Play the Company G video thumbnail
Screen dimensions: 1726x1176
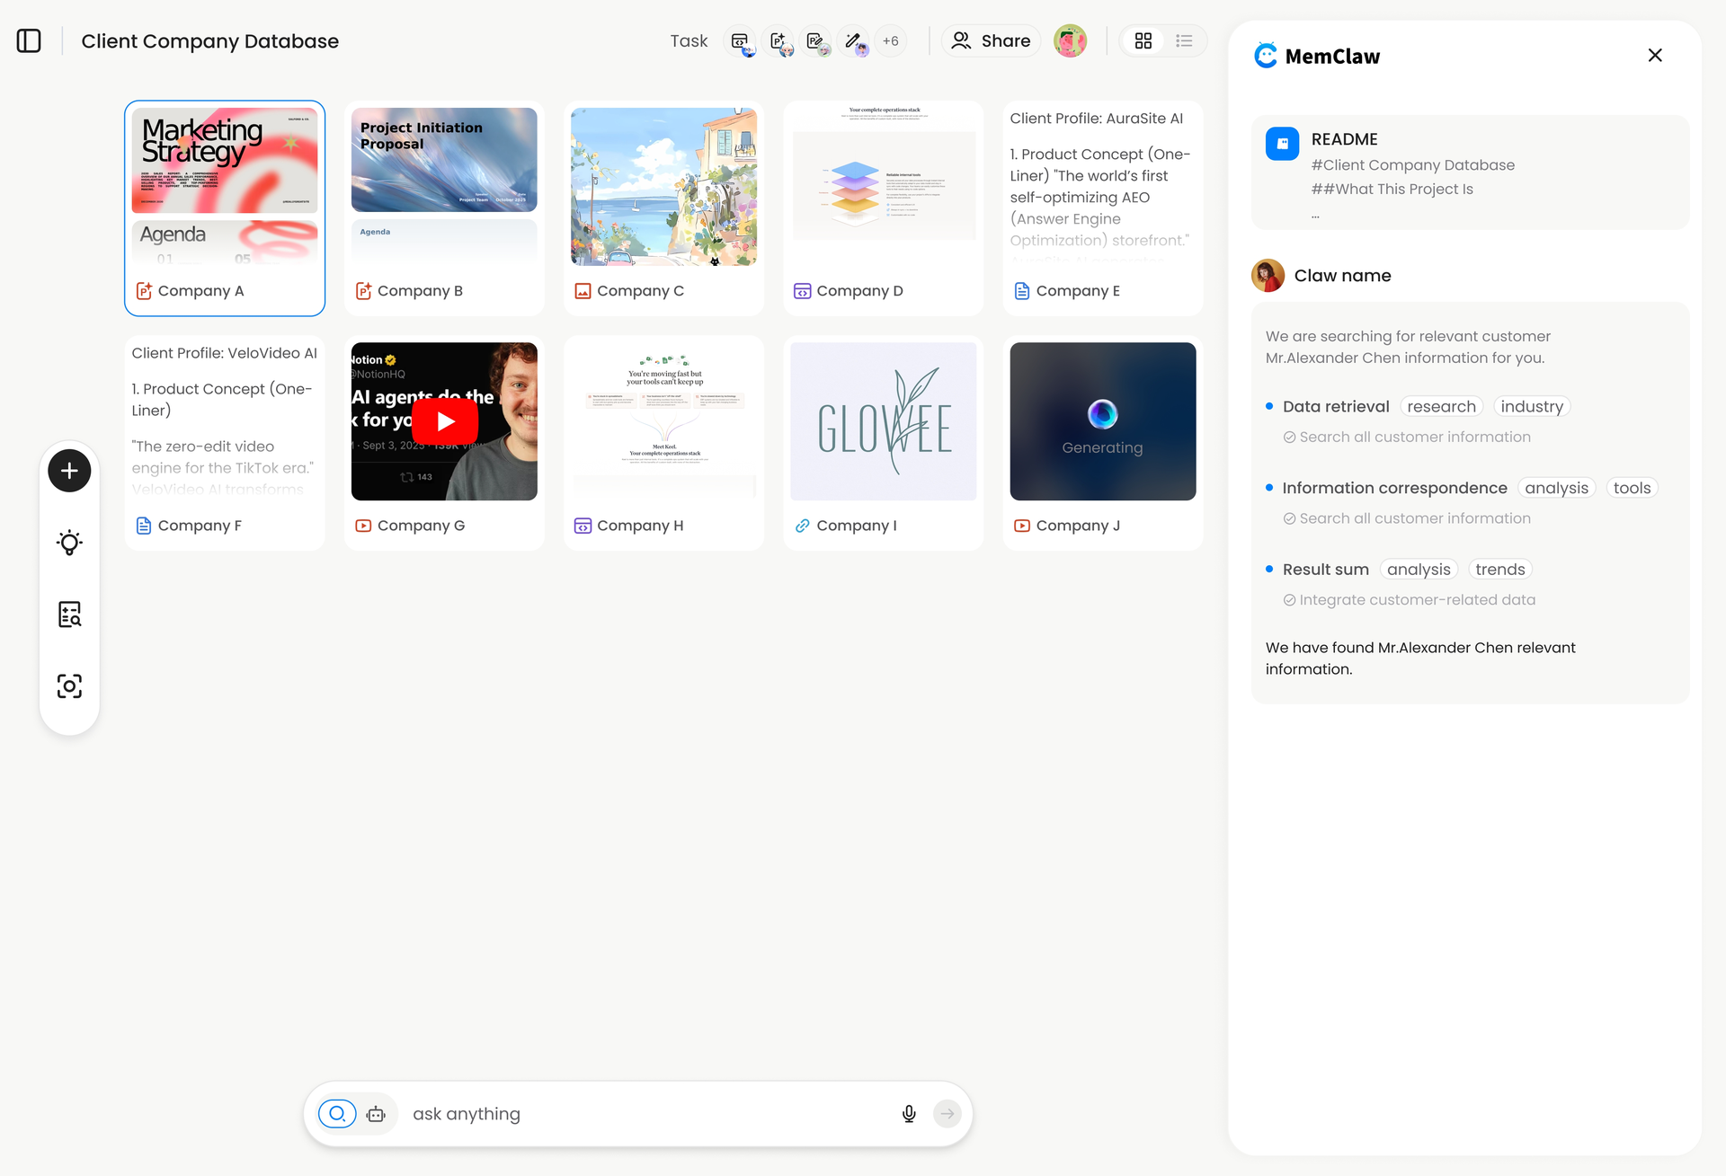(x=444, y=420)
